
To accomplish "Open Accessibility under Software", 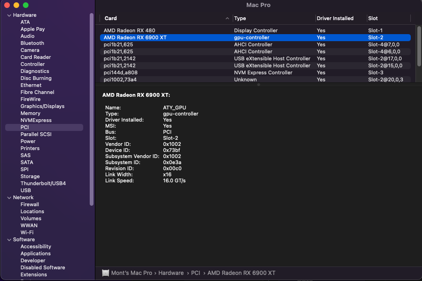I will pyautogui.click(x=36, y=246).
